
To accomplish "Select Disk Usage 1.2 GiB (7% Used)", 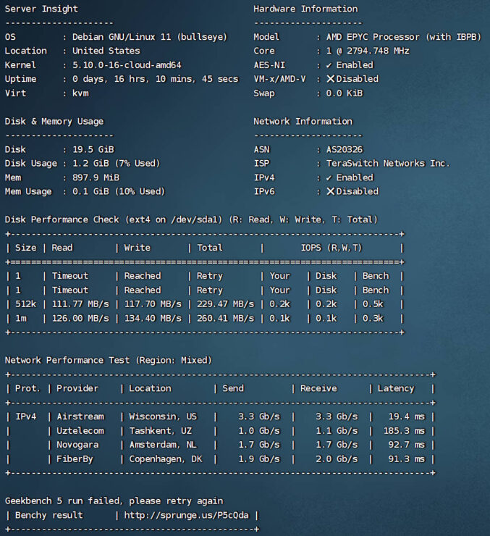I will coord(116,164).
